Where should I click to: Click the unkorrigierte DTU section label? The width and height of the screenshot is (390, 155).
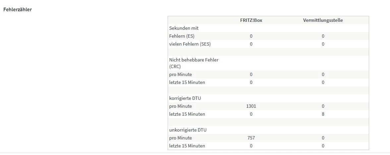tap(188, 130)
